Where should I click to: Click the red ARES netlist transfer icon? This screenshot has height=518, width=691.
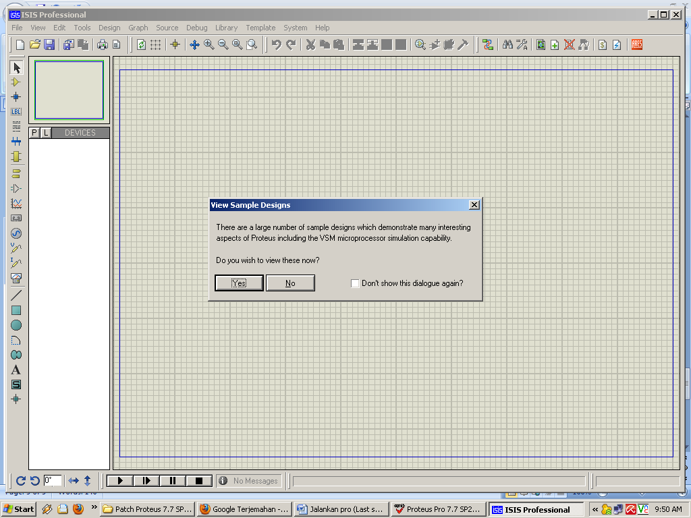pos(637,45)
